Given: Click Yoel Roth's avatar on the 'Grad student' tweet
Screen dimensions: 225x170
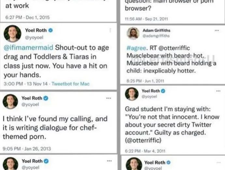Looking at the screenshot, I should click(132, 94).
